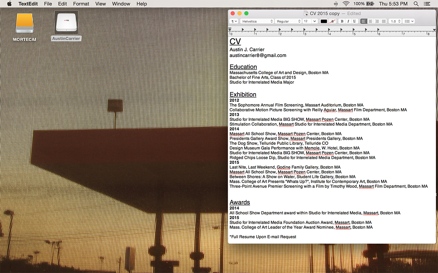Open the Spotlight search icon

click(x=416, y=4)
